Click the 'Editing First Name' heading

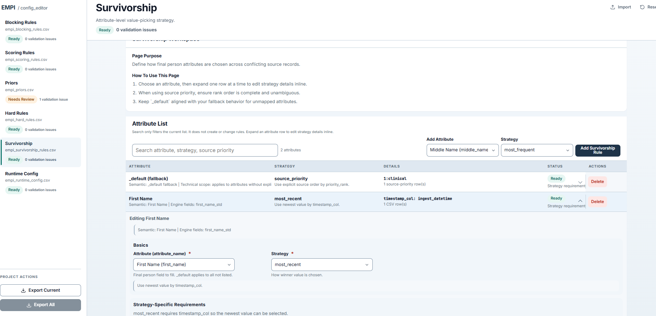149,218
